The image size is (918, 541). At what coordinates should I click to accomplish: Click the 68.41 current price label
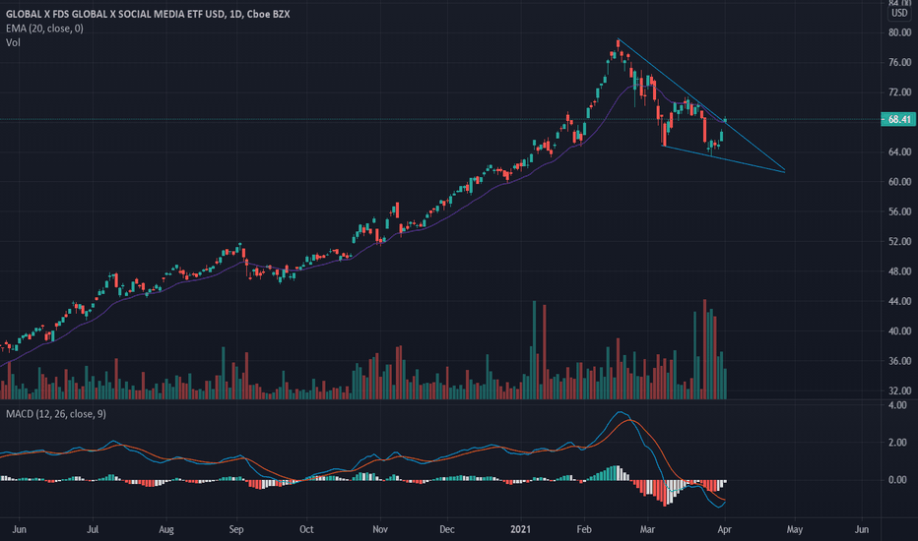click(x=898, y=119)
